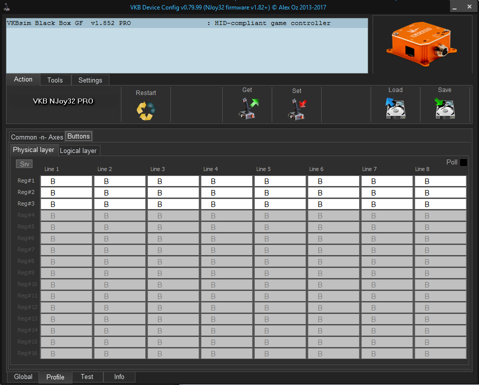479x385 pixels.
Task: Go to the Test tab
Action: (87, 377)
